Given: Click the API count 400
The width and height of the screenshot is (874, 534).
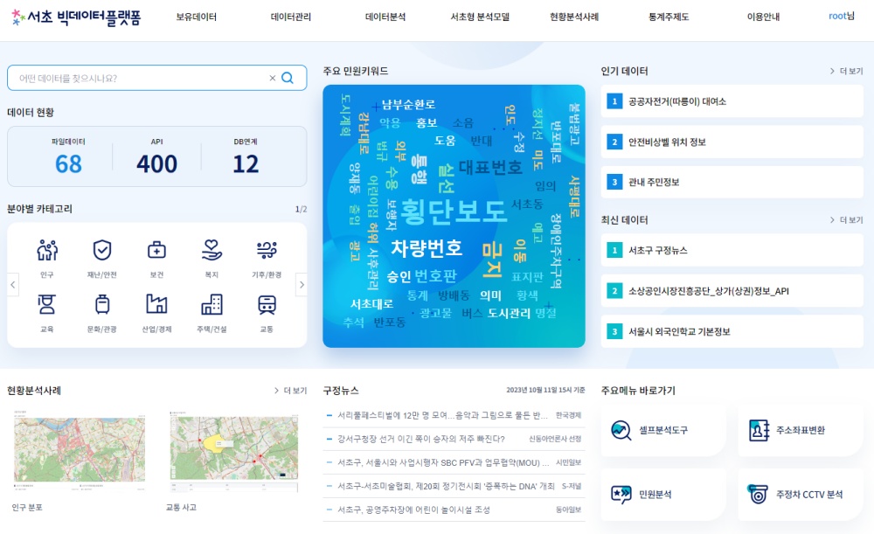Looking at the screenshot, I should 156,164.
